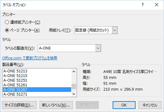Screen dimensions: 164x112
Task: Click the product list scroll up arrow
Action: click(74, 71)
